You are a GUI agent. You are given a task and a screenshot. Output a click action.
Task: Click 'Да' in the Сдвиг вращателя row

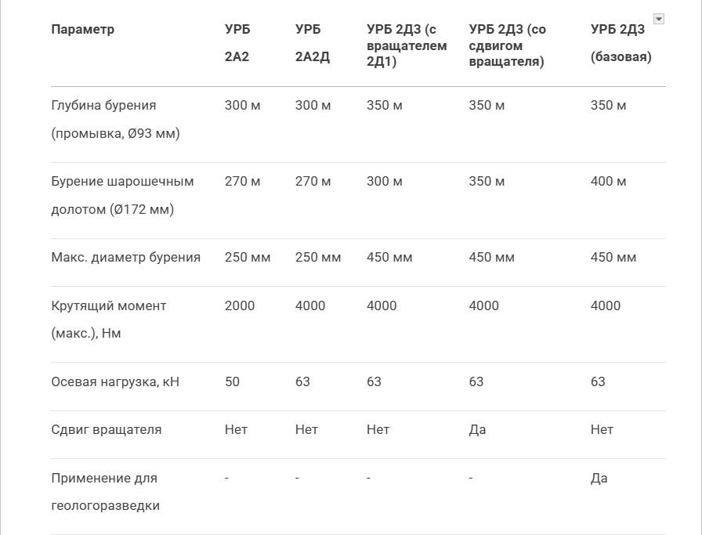pyautogui.click(x=476, y=430)
